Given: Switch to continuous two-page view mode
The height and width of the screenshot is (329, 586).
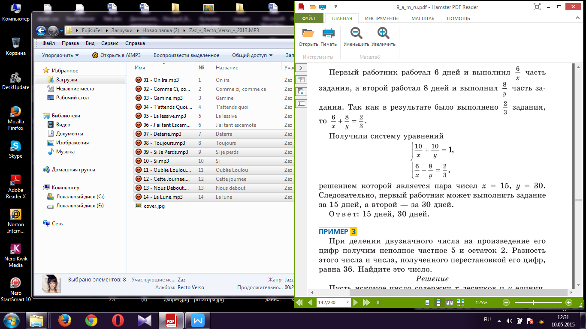Looking at the screenshot, I should click(x=461, y=302).
